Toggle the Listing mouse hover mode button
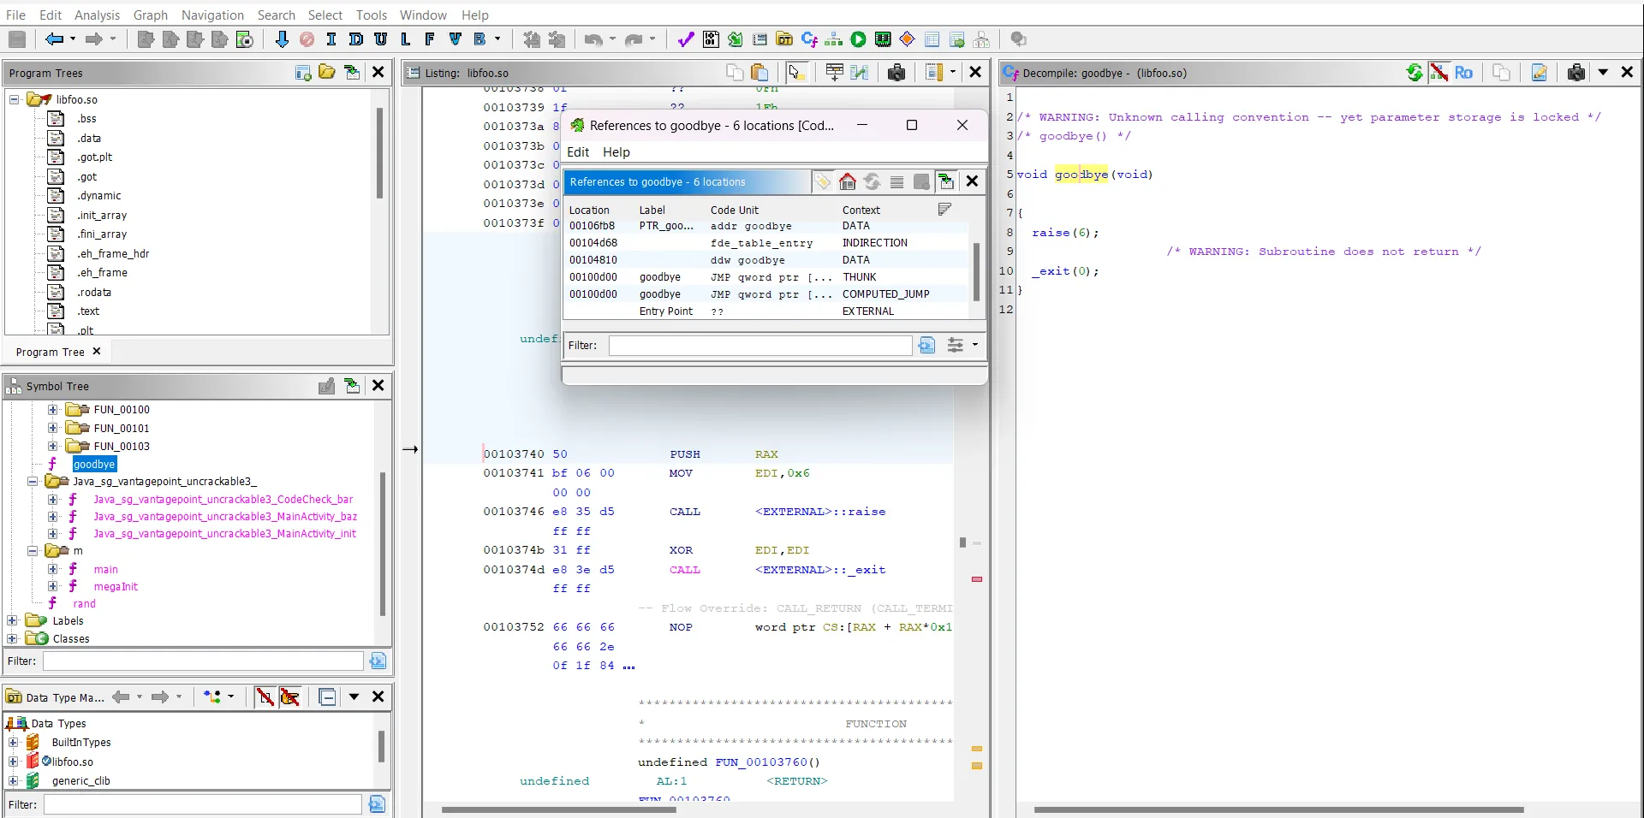Viewport: 1644px width, 818px height. click(796, 73)
